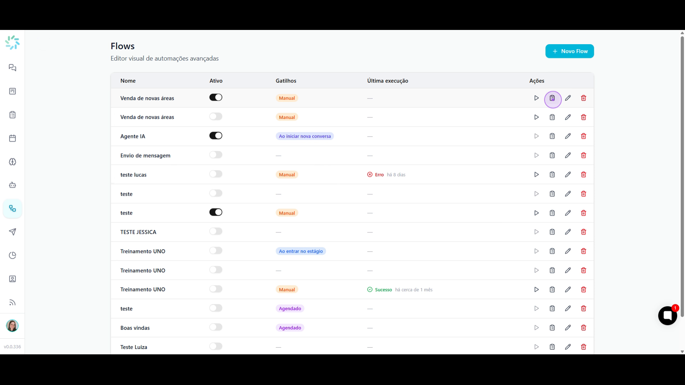Activate the Teste Luiza flow switch
The image size is (685, 385).
pos(215,346)
